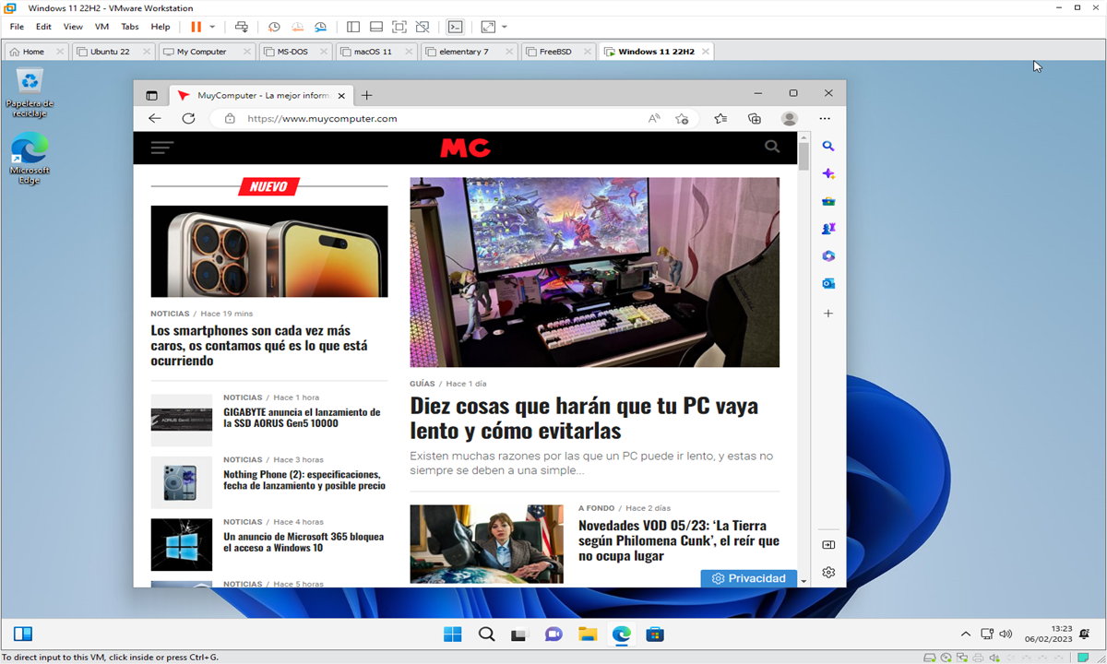Take a snapshot using the clock icon
1107x664 pixels.
tap(274, 27)
